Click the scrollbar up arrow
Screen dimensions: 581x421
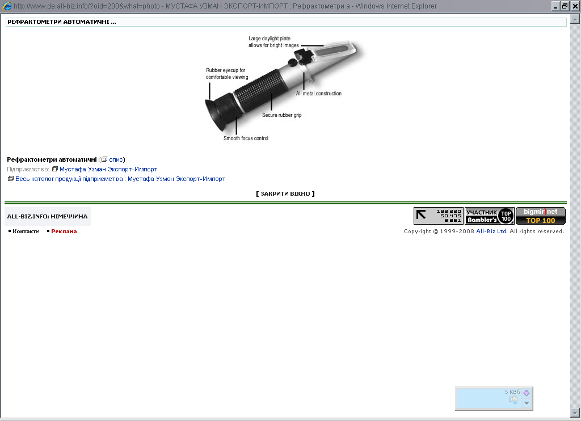click(x=575, y=19)
